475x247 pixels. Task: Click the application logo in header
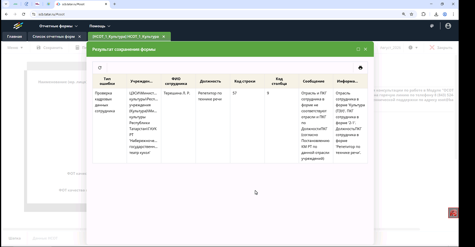[18, 26]
